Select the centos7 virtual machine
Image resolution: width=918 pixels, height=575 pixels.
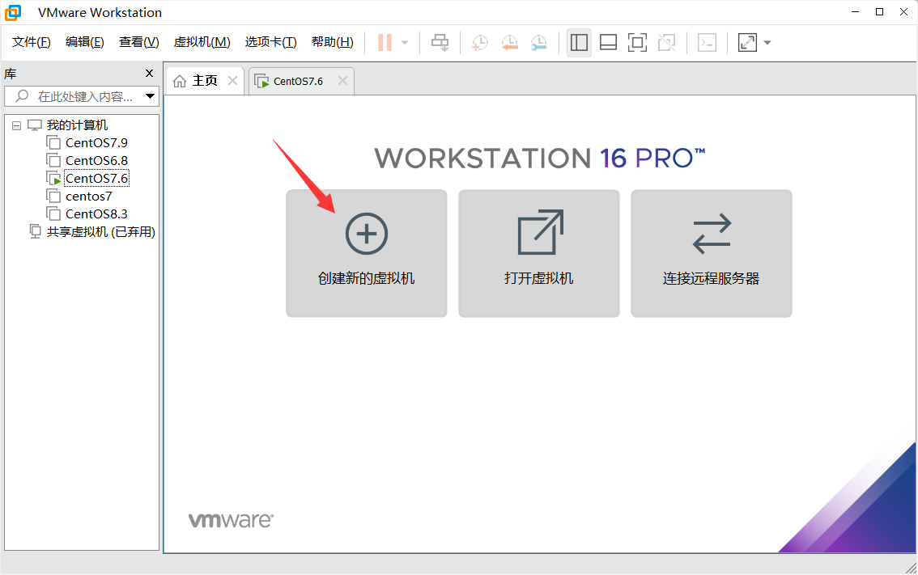[x=88, y=196]
